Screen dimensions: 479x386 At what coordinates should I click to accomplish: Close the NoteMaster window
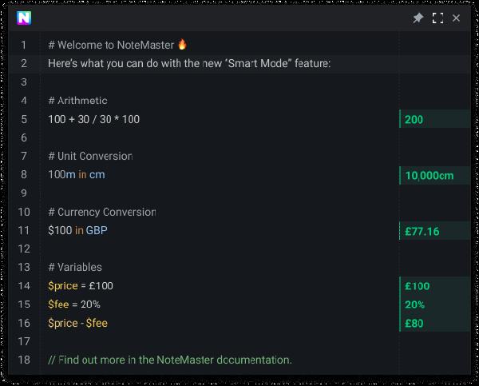(456, 18)
